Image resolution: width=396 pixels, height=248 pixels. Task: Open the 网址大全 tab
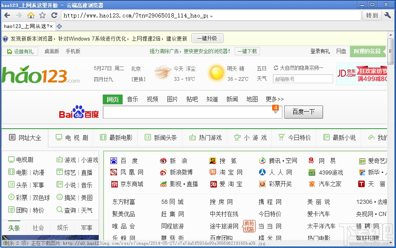coord(25,138)
